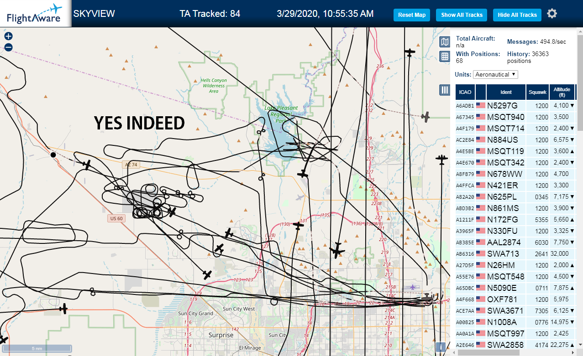Image resolution: width=583 pixels, height=356 pixels.
Task: Click squawk code 6030
Action: [x=541, y=242]
